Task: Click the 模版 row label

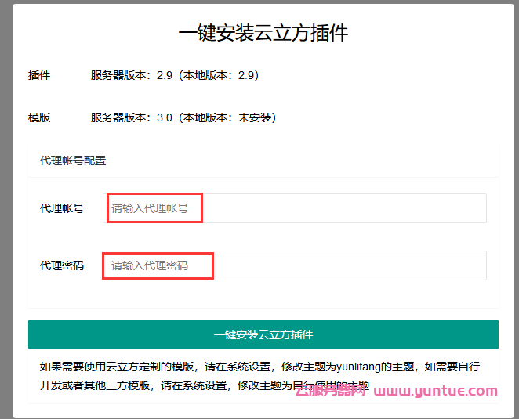Action: (x=39, y=117)
